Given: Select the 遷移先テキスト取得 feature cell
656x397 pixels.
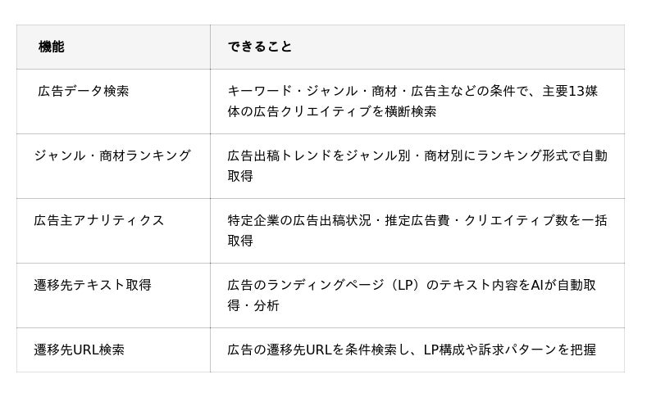Looking at the screenshot, I should coord(92,285).
